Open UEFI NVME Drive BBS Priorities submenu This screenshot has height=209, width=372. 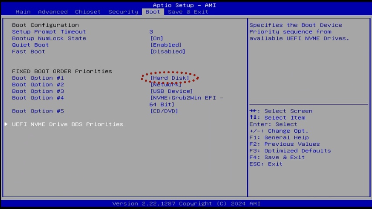click(x=67, y=124)
